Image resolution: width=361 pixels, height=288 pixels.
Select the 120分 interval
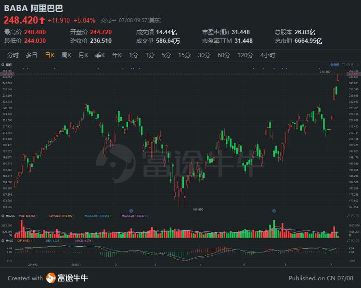245,55
